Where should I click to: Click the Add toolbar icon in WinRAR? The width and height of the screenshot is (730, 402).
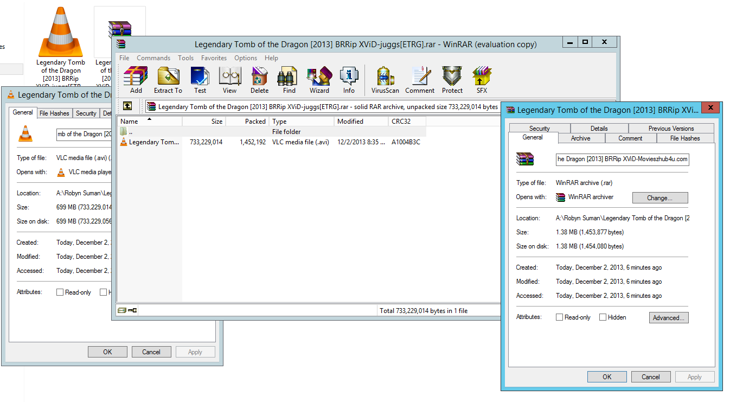tap(136, 80)
